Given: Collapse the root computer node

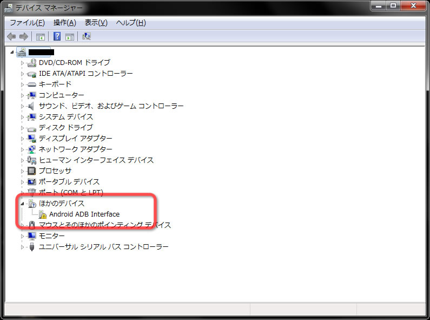Looking at the screenshot, I should coord(12,52).
